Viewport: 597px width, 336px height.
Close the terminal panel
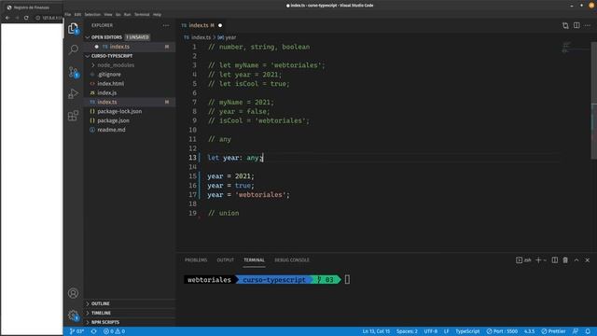588,259
